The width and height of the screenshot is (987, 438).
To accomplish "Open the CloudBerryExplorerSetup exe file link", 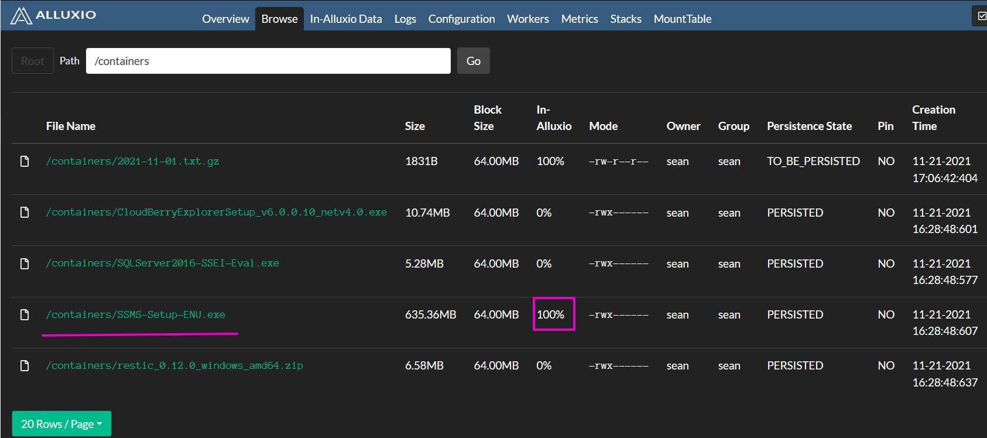I will pos(217,212).
